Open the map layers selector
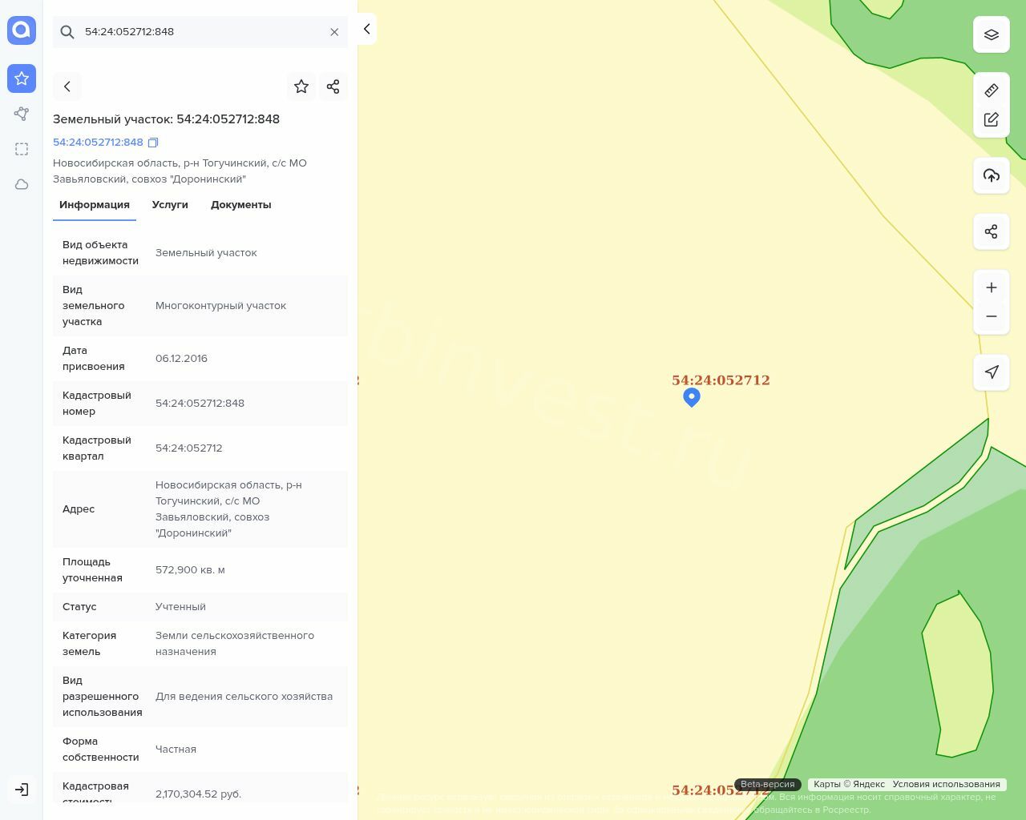 pos(992,34)
